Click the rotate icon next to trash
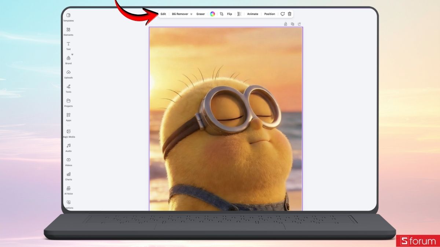 point(282,14)
